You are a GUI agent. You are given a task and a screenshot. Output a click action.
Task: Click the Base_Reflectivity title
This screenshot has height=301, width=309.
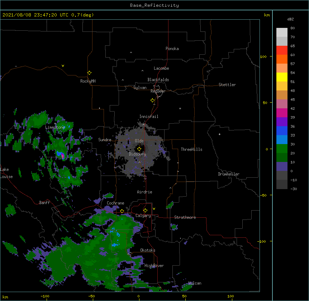(154, 5)
